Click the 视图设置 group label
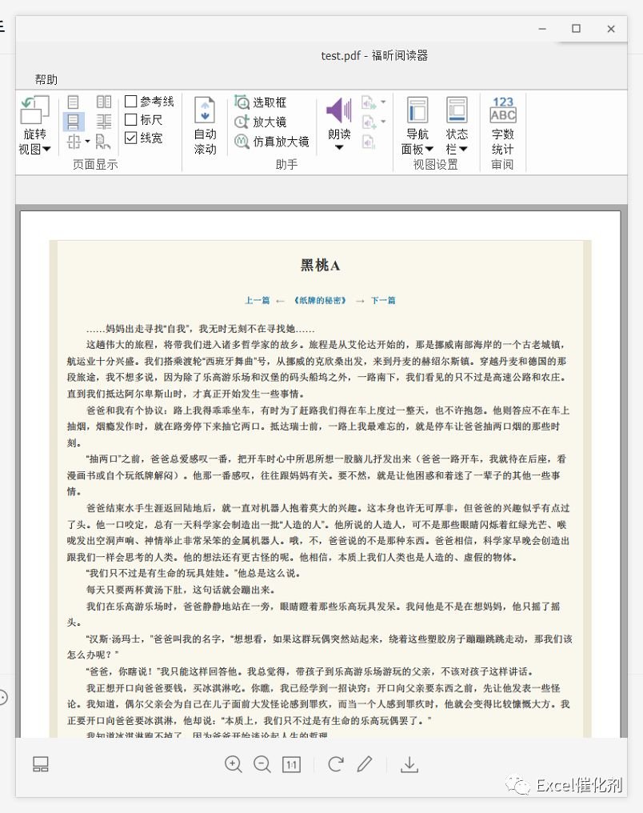 click(435, 164)
